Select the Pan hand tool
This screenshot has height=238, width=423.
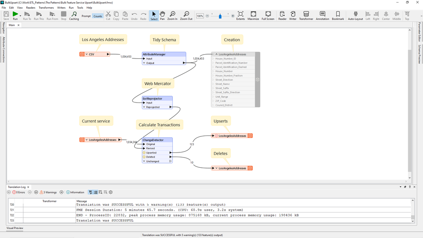[x=162, y=16]
